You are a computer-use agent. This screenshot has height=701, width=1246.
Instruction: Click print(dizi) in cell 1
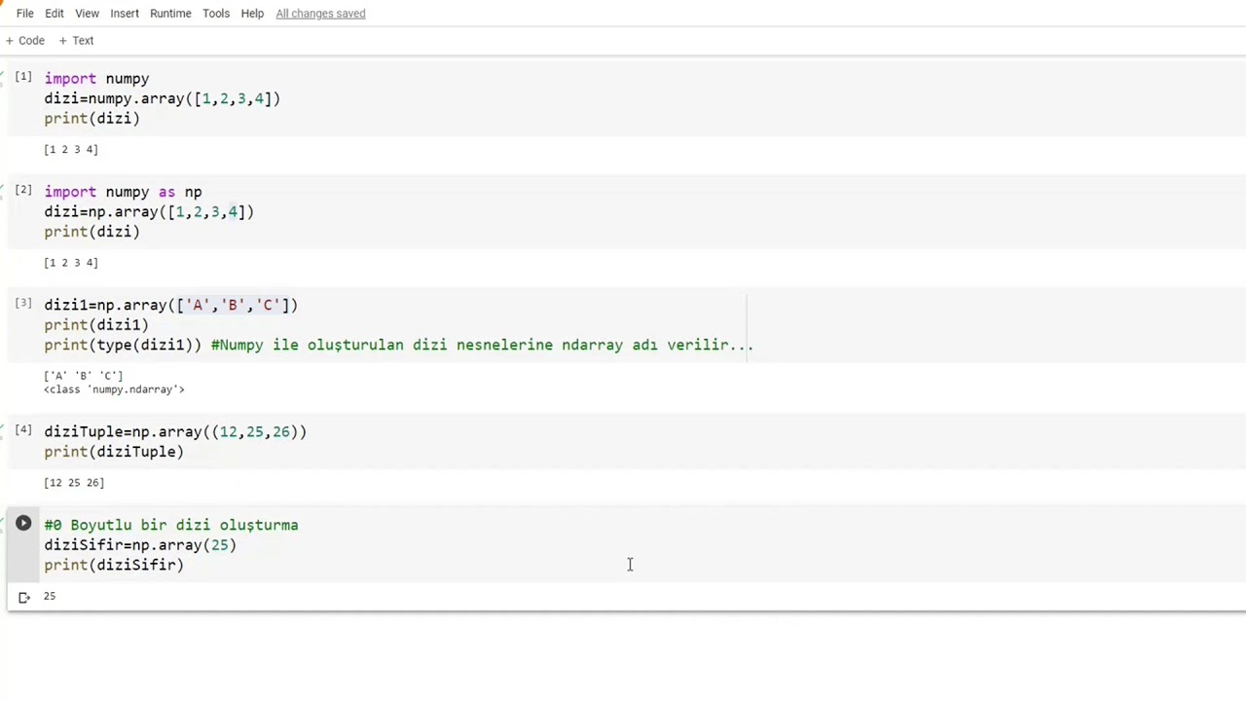(92, 119)
